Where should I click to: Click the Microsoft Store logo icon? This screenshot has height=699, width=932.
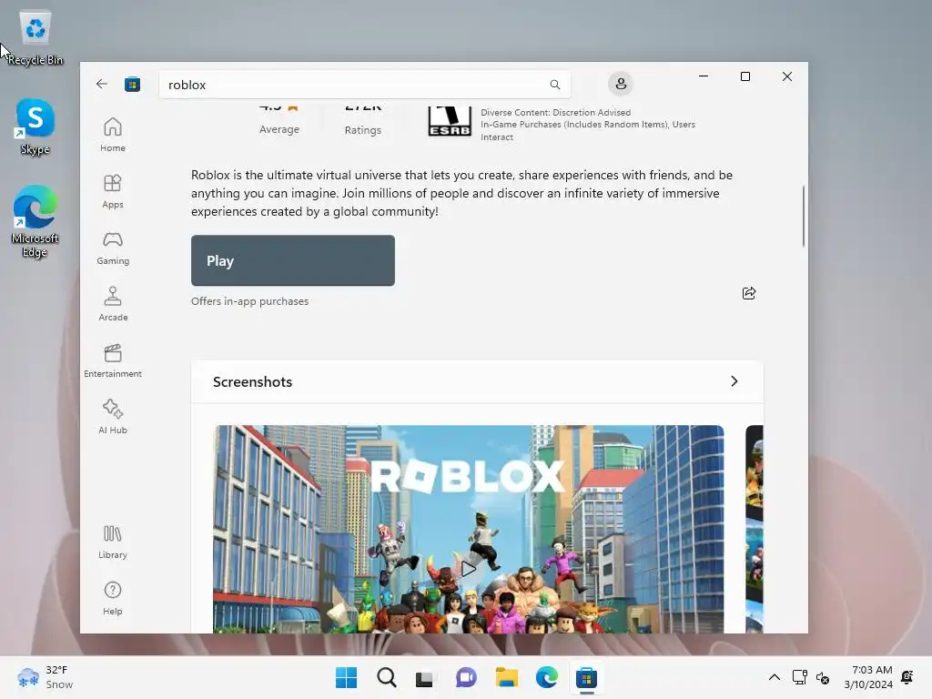pyautogui.click(x=133, y=85)
